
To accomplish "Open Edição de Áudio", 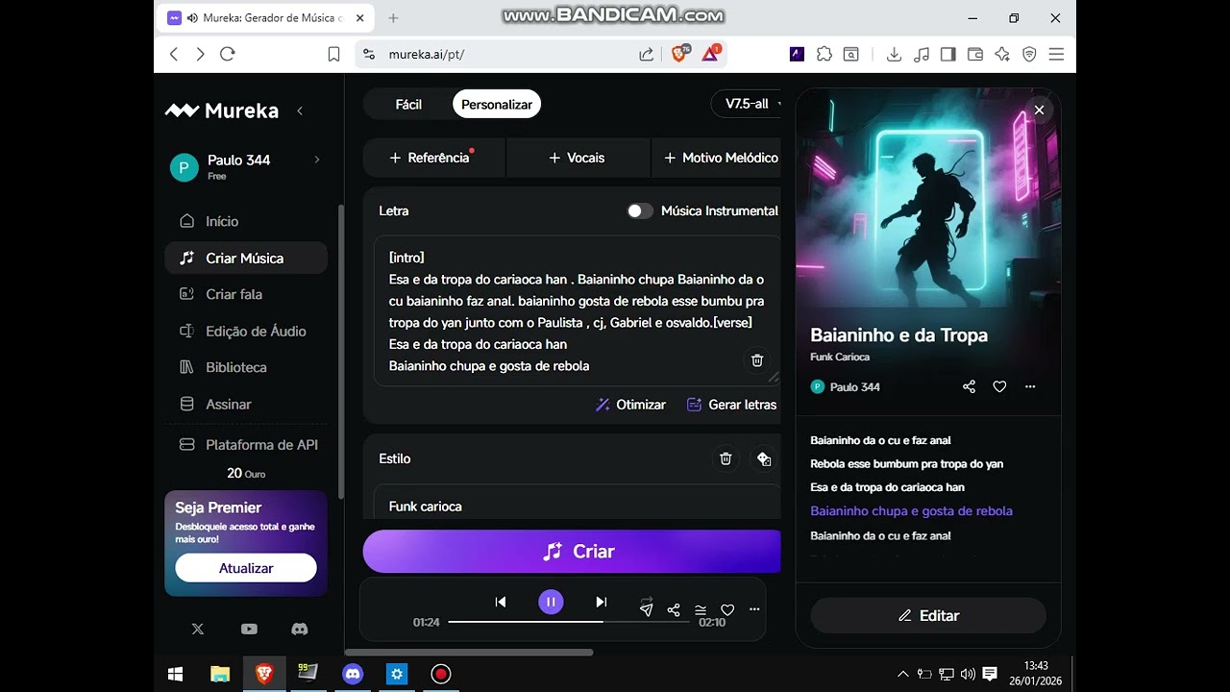I will (246, 331).
